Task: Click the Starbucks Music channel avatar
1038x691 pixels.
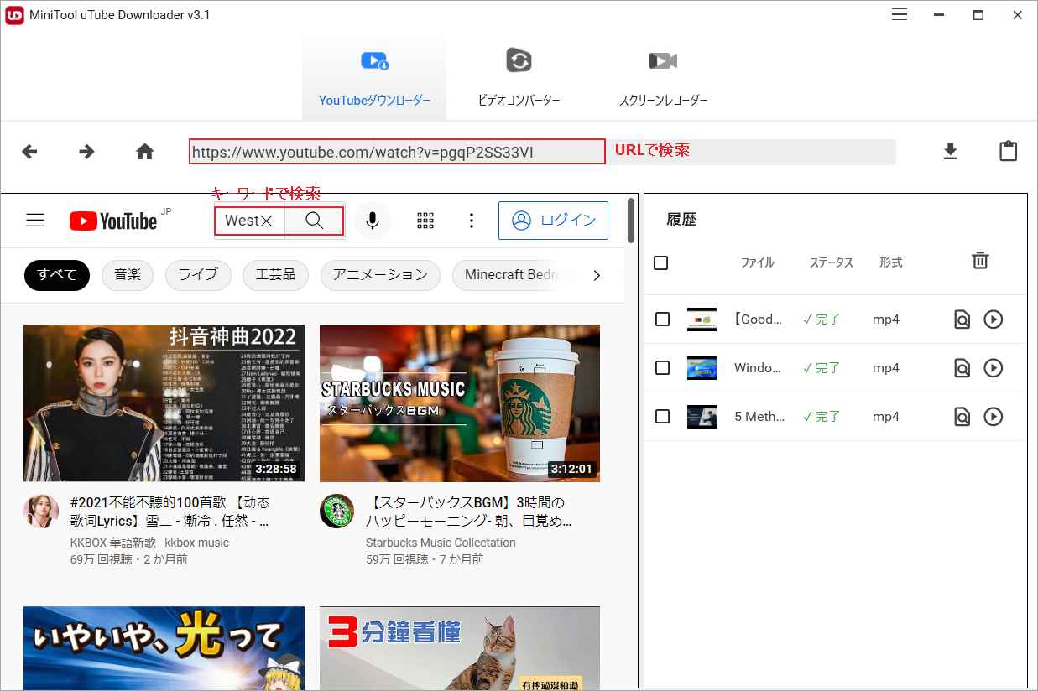Action: [336, 511]
